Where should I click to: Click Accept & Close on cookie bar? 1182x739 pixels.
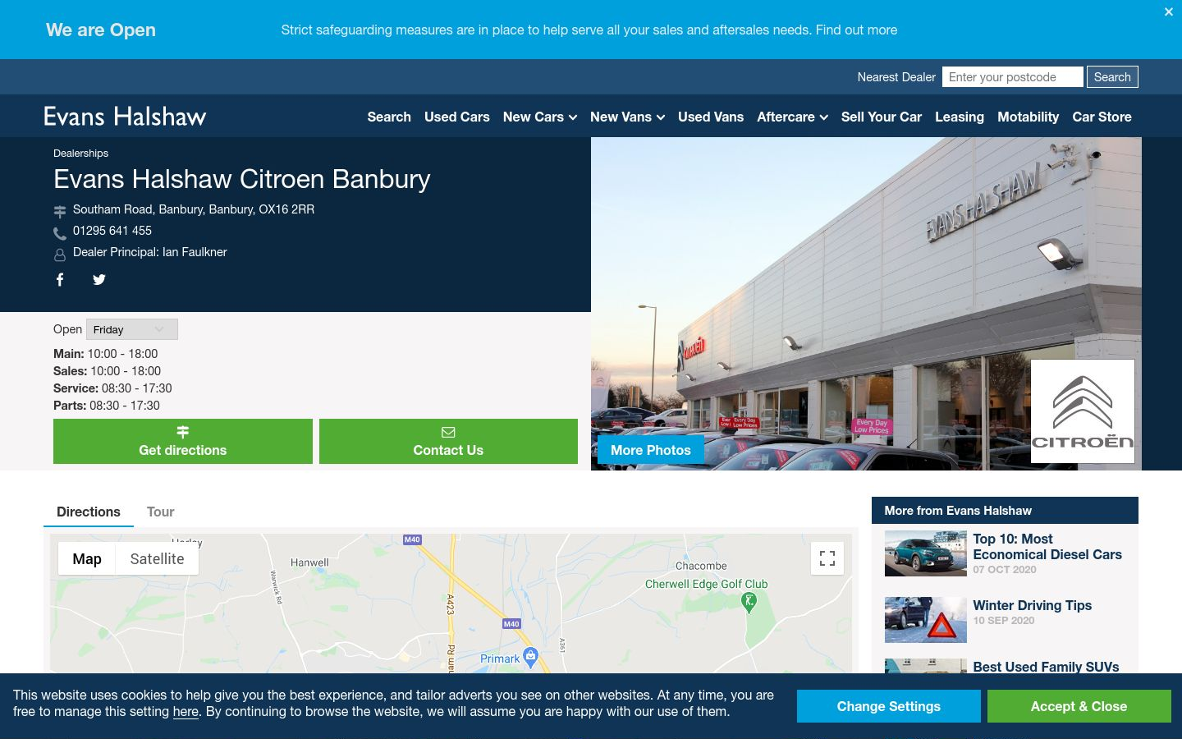[1079, 706]
